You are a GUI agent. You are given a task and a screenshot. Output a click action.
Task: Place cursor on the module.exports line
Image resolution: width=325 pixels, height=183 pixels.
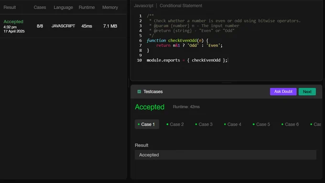click(187, 60)
